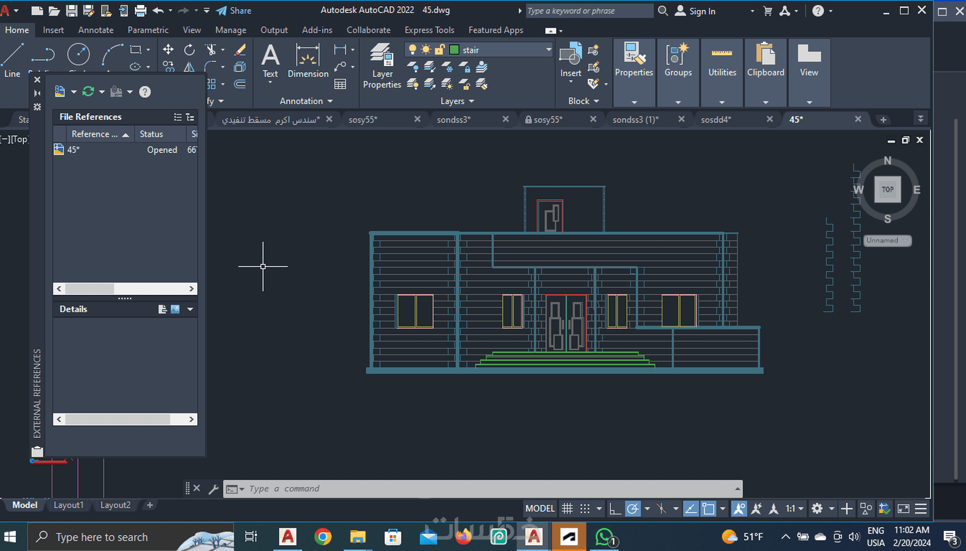Expand the Utilities panel dropdown
Viewport: 966px width, 551px height.
click(x=722, y=102)
